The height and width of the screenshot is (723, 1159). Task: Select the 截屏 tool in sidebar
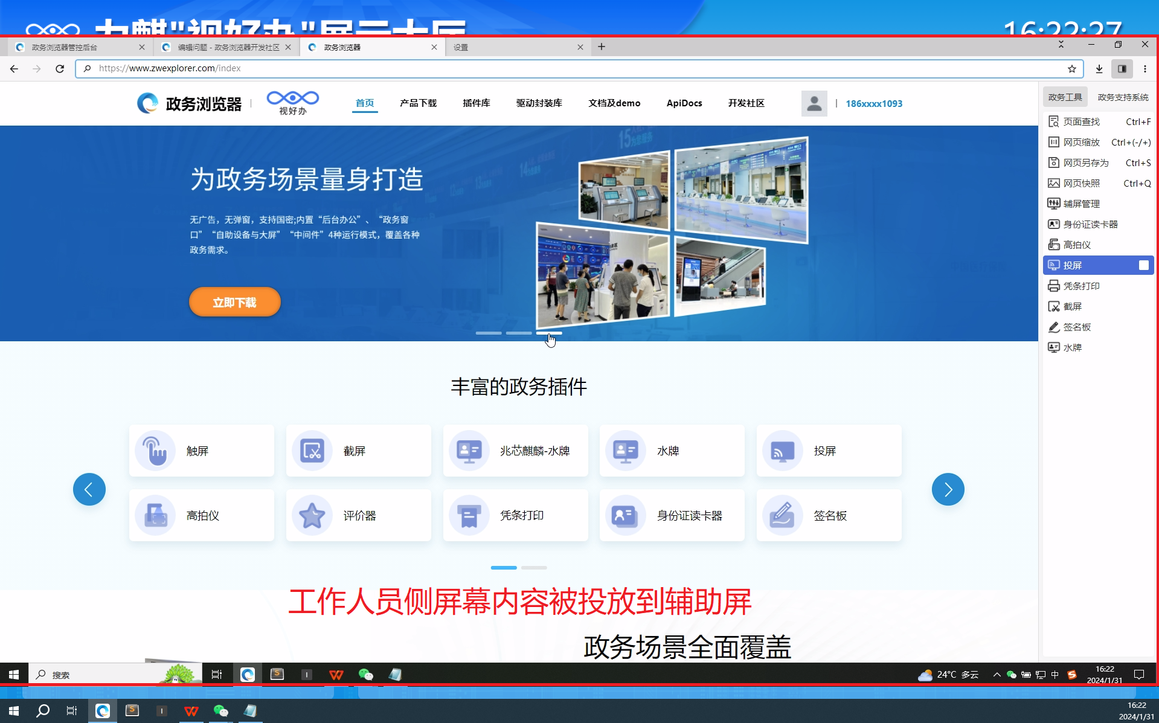pos(1099,307)
